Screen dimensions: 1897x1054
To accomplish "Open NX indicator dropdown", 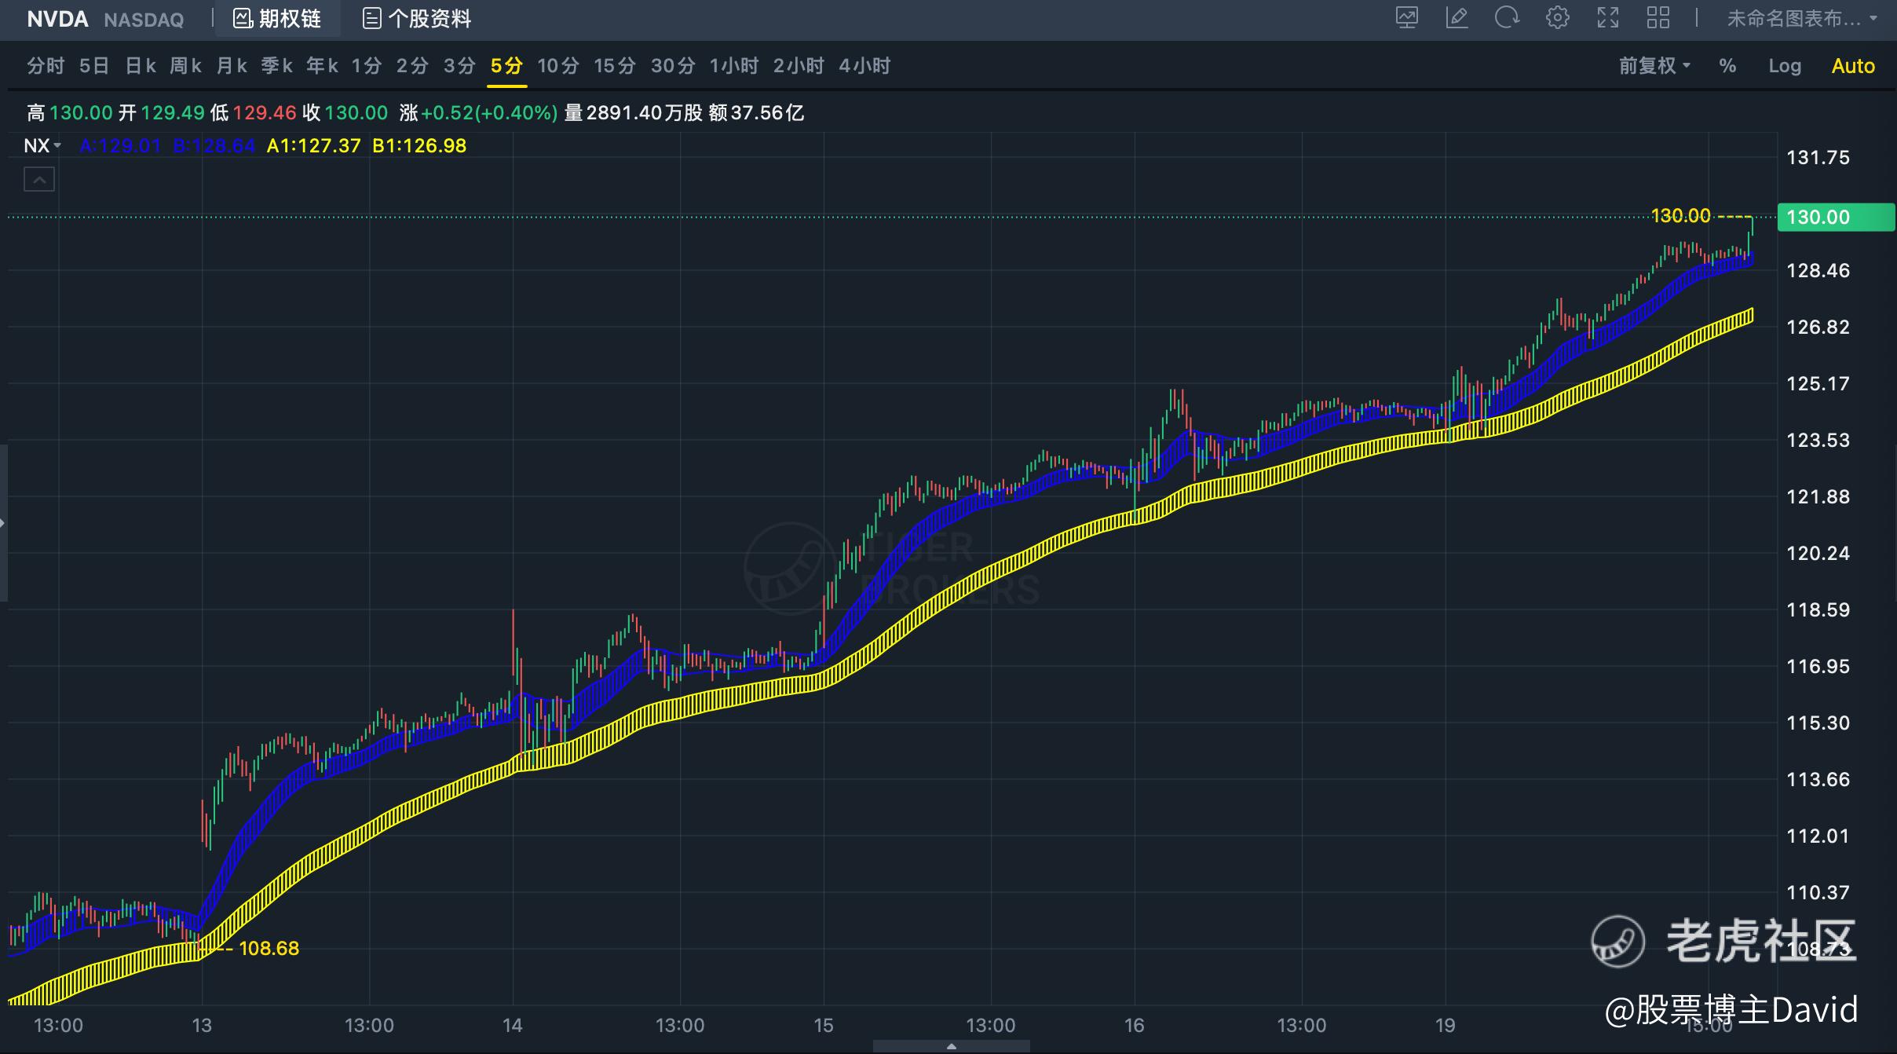I will 42,146.
